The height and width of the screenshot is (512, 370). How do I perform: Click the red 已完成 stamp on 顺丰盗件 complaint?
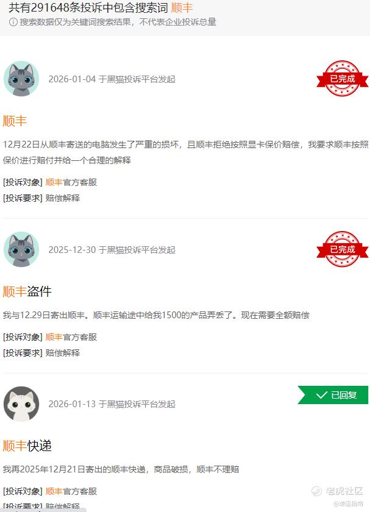pyautogui.click(x=342, y=249)
